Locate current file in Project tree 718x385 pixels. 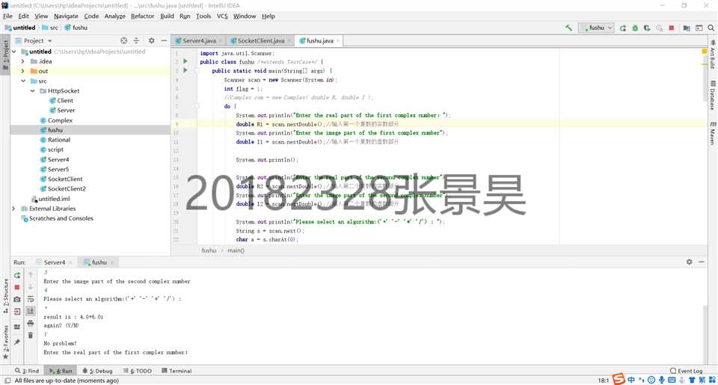[x=123, y=41]
